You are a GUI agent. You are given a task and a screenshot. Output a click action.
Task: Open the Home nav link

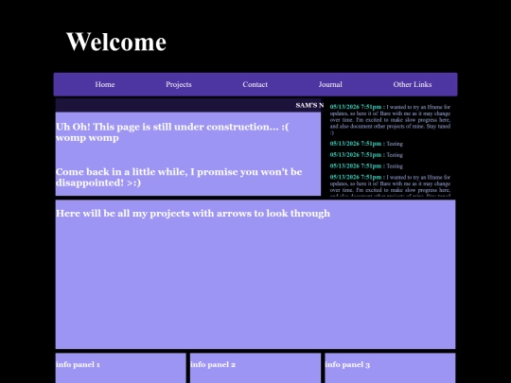click(x=105, y=85)
